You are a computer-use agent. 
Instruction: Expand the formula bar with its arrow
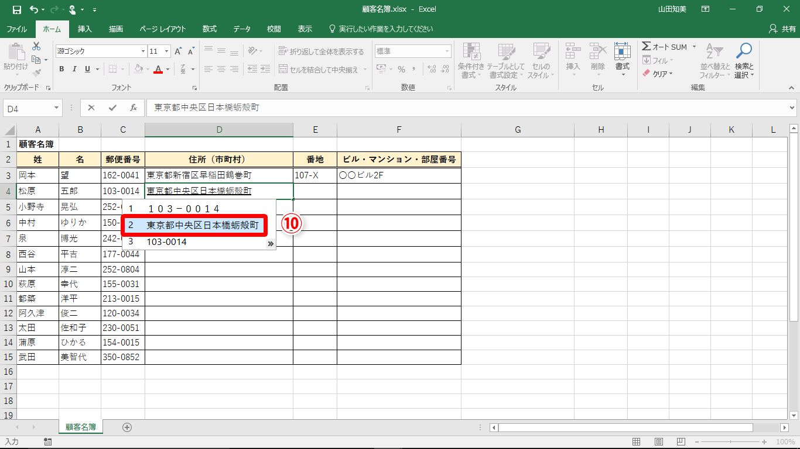792,108
